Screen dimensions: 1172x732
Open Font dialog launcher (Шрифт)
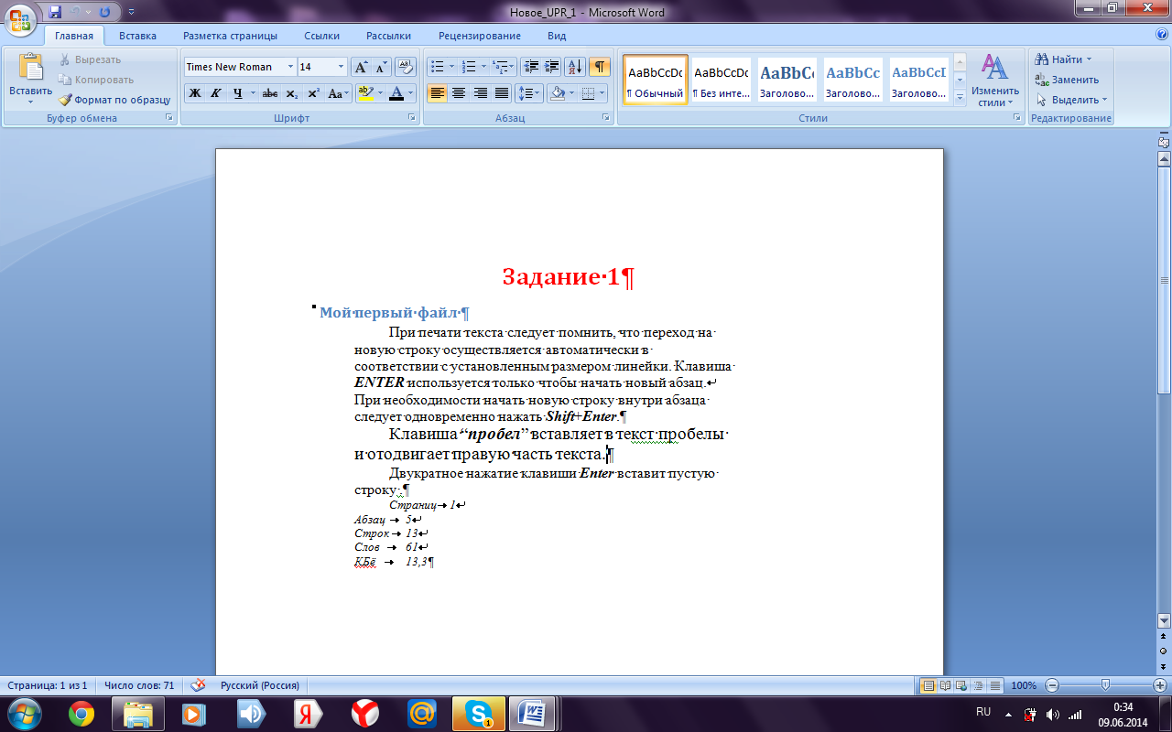(412, 118)
